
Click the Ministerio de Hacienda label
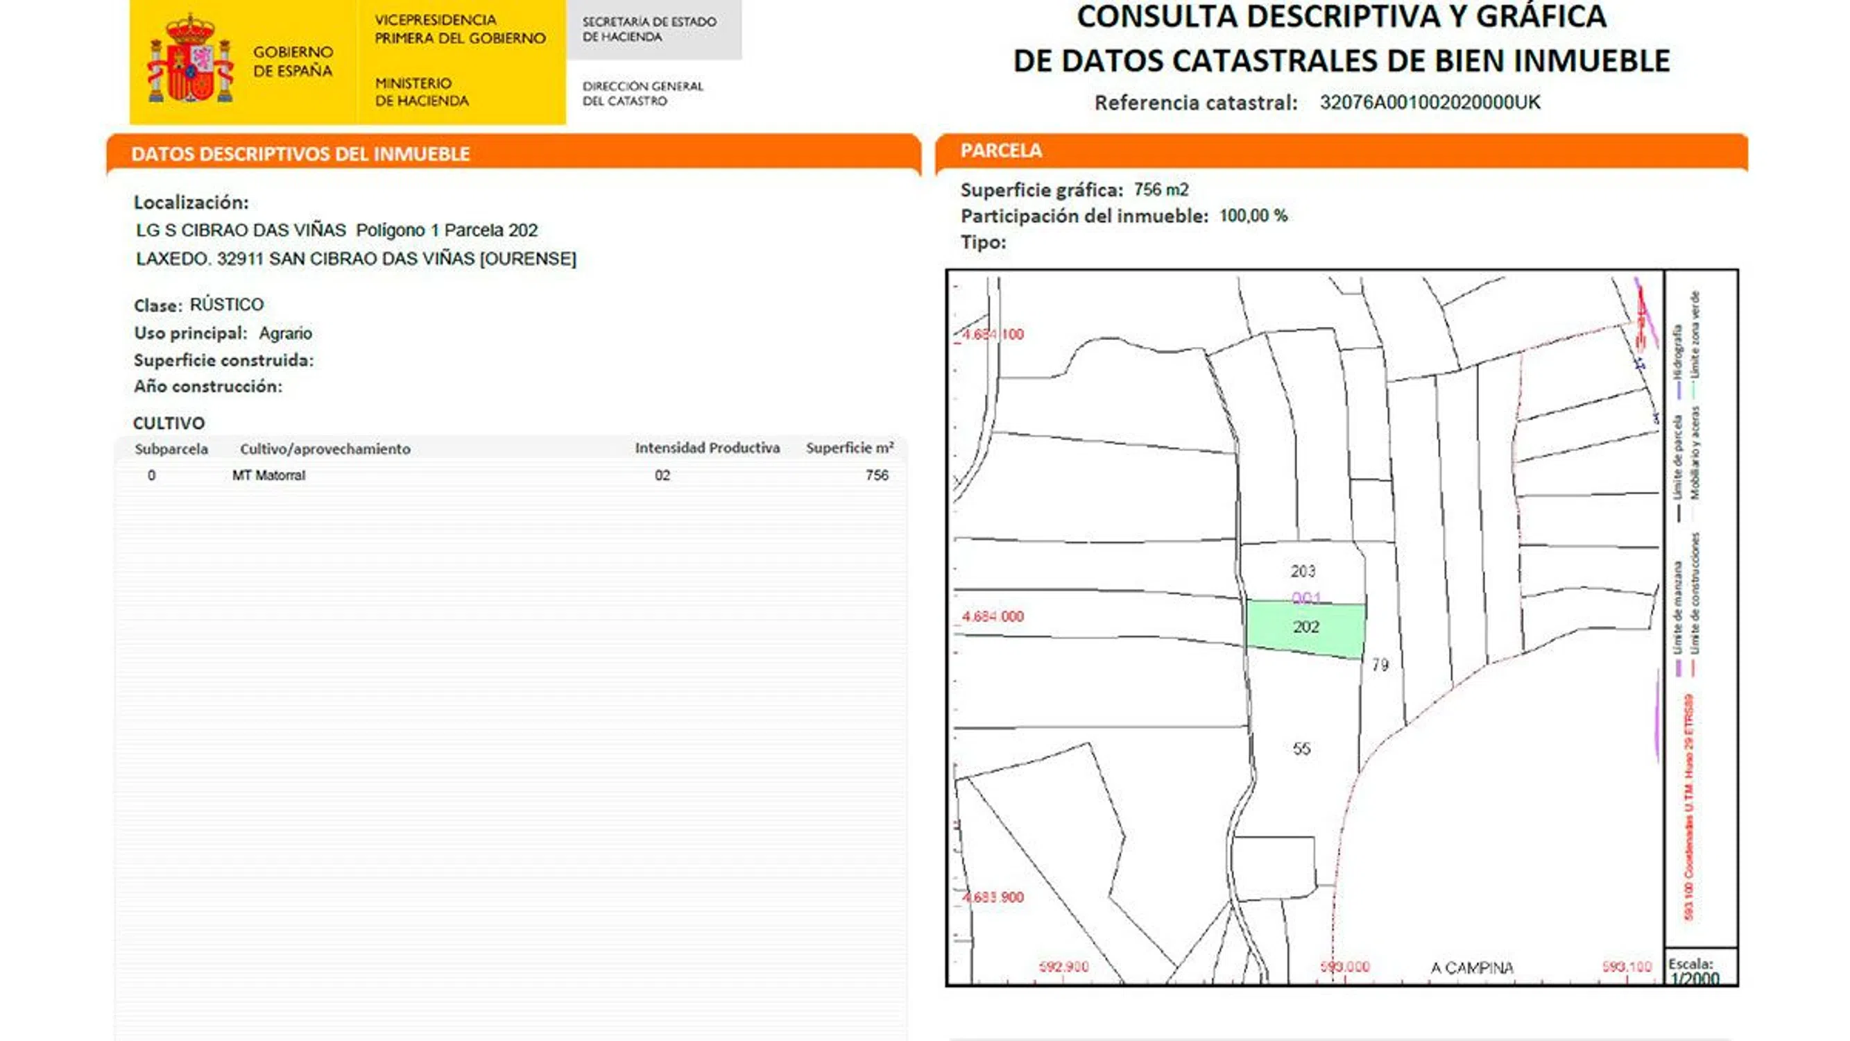click(x=422, y=92)
